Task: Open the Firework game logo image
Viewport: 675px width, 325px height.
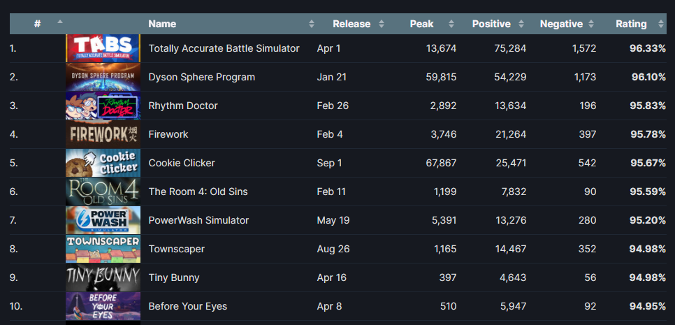Action: click(x=103, y=134)
